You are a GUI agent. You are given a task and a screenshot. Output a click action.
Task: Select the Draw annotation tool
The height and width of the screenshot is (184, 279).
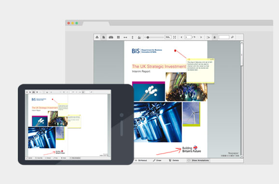(157, 160)
